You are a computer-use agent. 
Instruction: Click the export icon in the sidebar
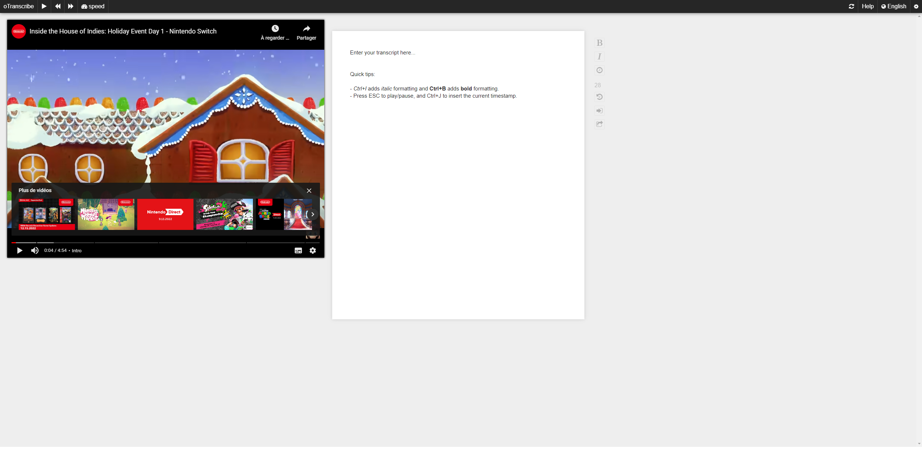(x=600, y=124)
